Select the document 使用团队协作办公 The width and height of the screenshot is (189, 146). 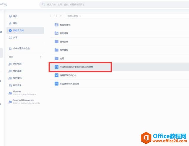pyautogui.click(x=119, y=75)
